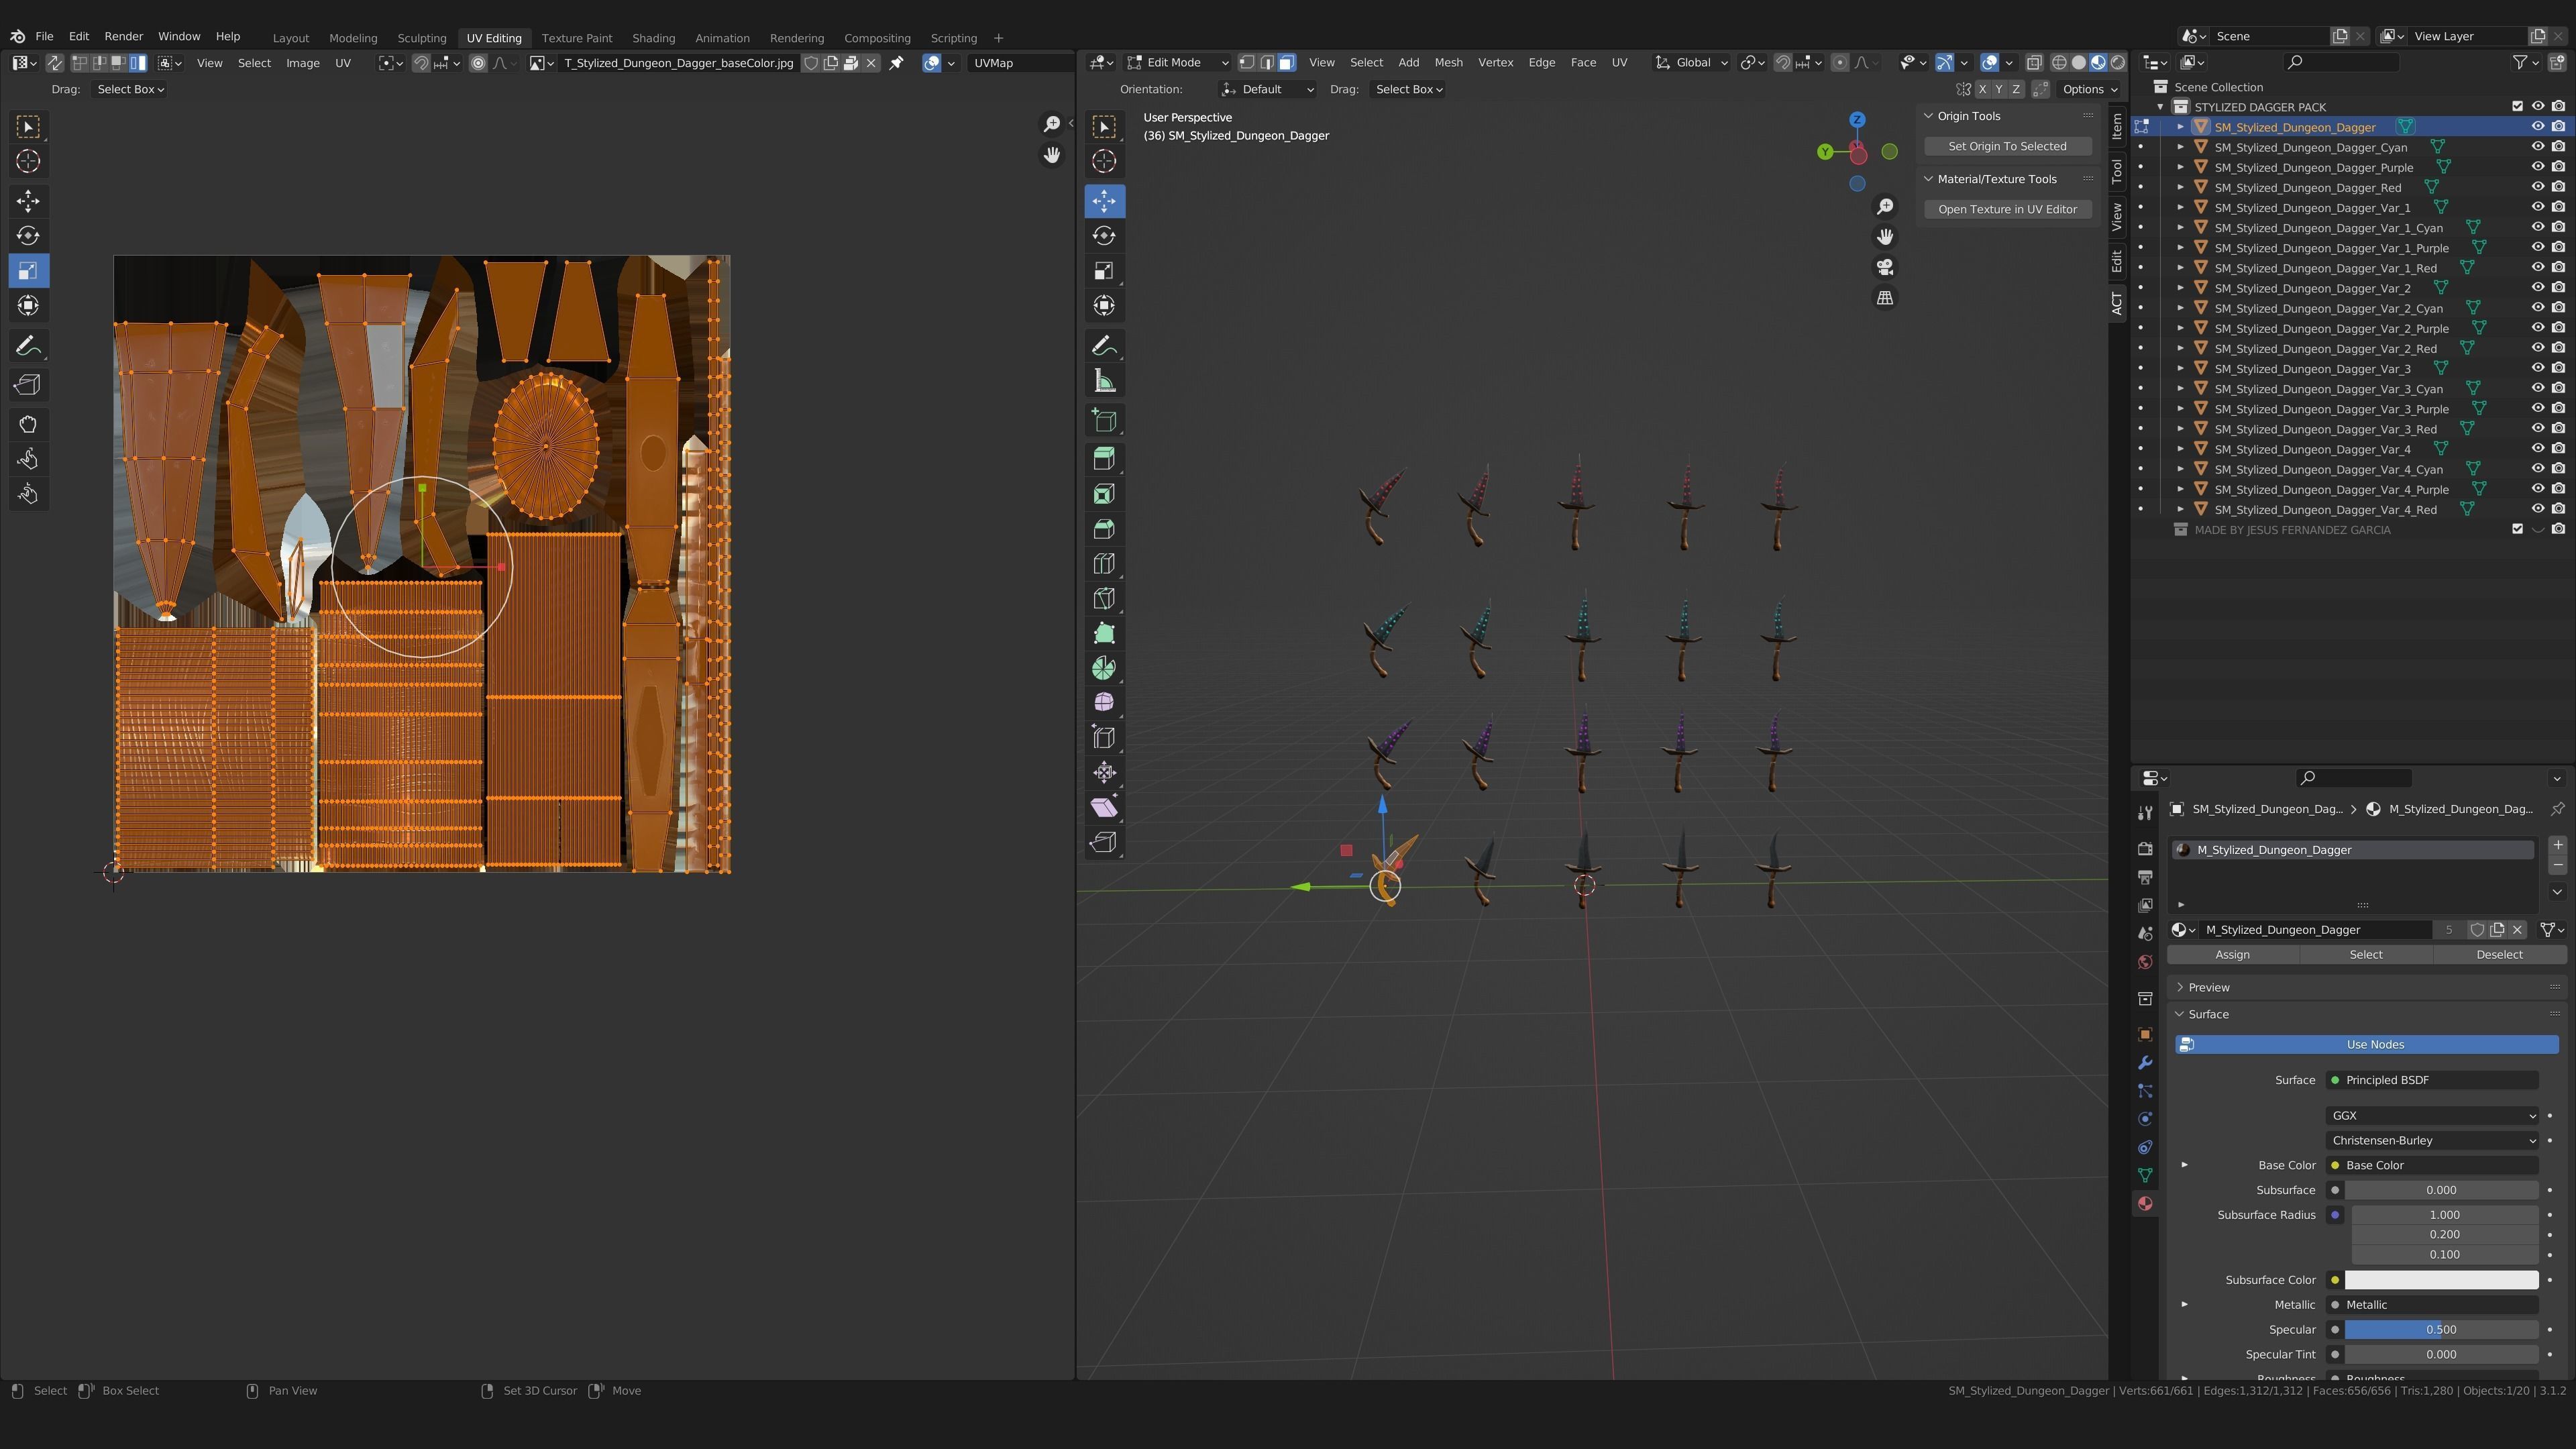
Task: Hide SM_Stylized_Dungeon_Dagger_Cyan with its eye icon
Action: [x=2537, y=147]
